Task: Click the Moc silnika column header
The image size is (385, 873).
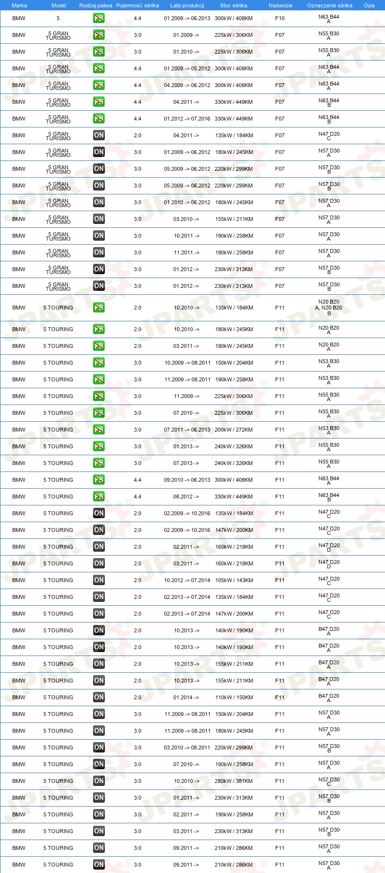Action: pos(234,5)
